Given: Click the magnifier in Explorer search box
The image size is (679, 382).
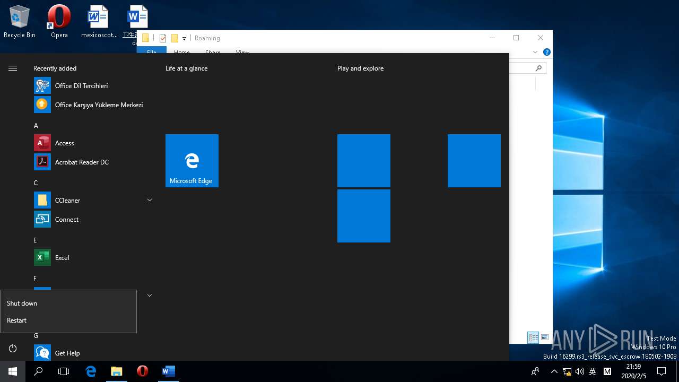Looking at the screenshot, I should 539,68.
